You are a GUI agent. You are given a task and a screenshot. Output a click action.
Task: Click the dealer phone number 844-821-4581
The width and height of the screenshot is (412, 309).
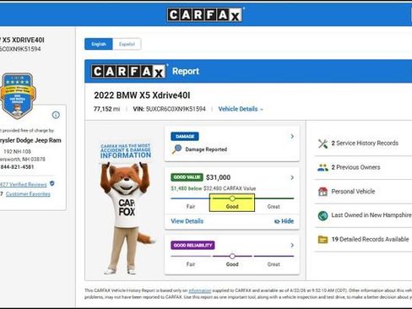tap(17, 167)
